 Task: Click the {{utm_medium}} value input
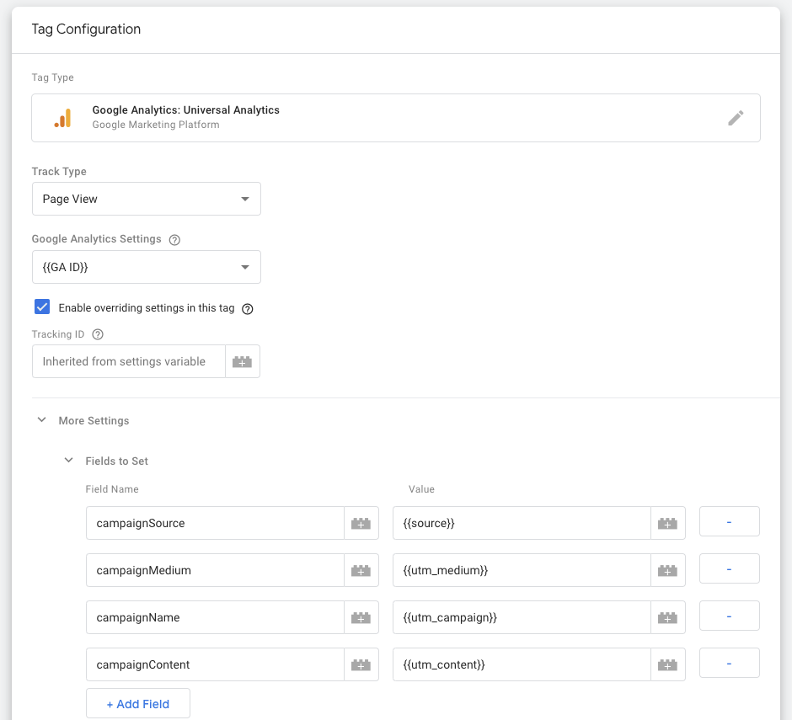(522, 571)
